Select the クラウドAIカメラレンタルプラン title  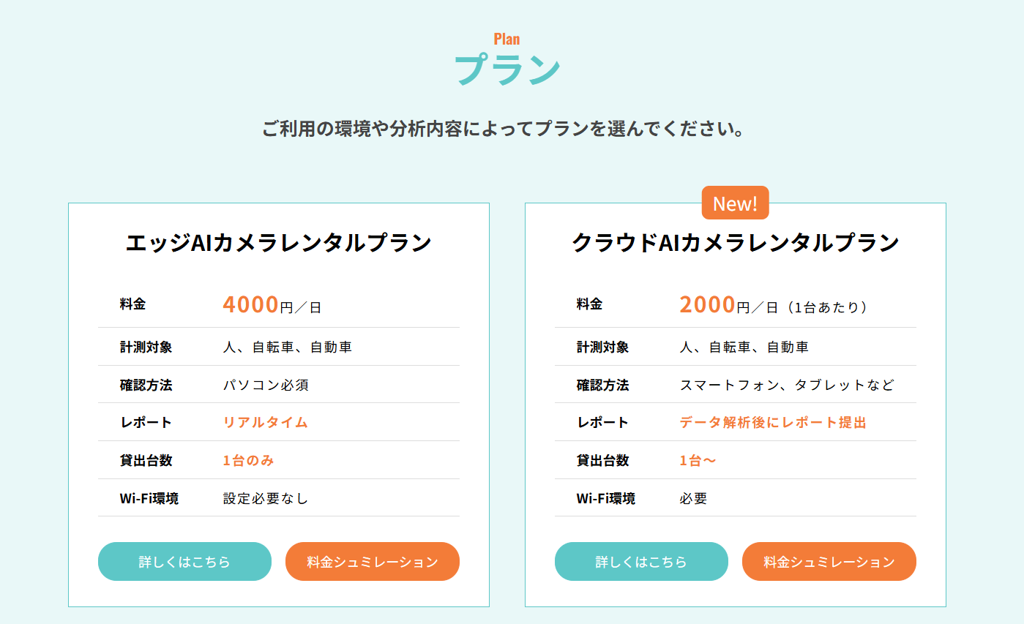click(735, 243)
